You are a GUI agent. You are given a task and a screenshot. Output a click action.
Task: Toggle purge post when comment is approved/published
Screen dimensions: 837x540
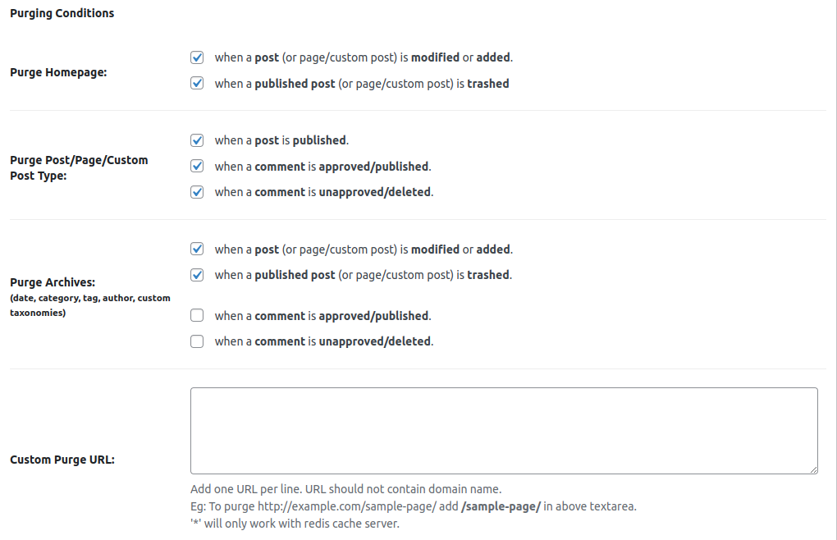(x=197, y=166)
